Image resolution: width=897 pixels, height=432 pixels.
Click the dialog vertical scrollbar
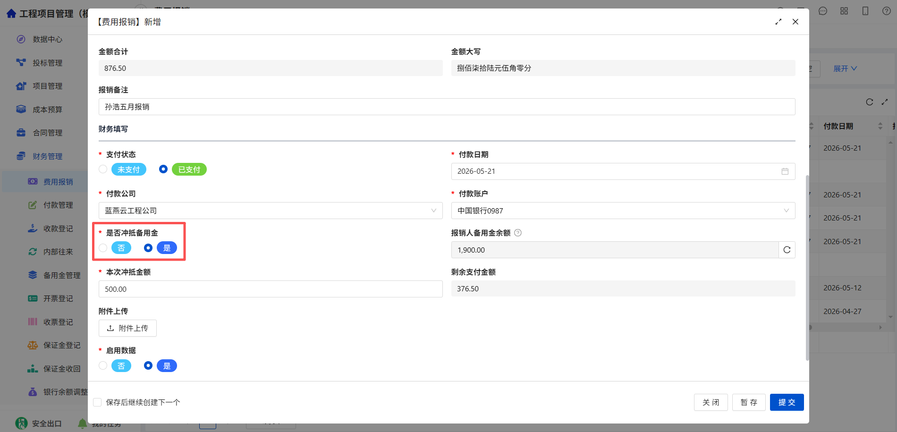coord(807,268)
